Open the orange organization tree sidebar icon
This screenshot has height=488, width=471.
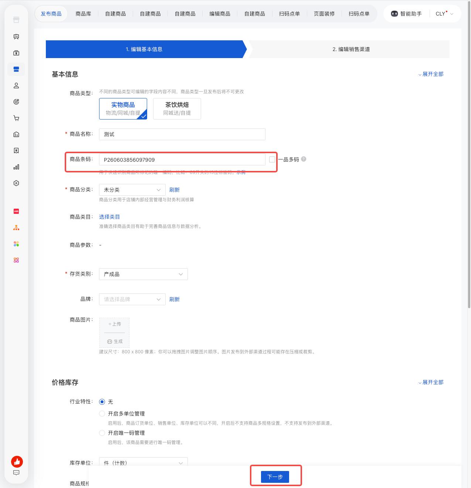[x=16, y=228]
